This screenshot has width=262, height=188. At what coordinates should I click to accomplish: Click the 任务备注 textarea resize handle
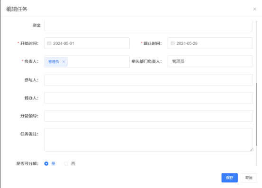pyautogui.click(x=251, y=150)
